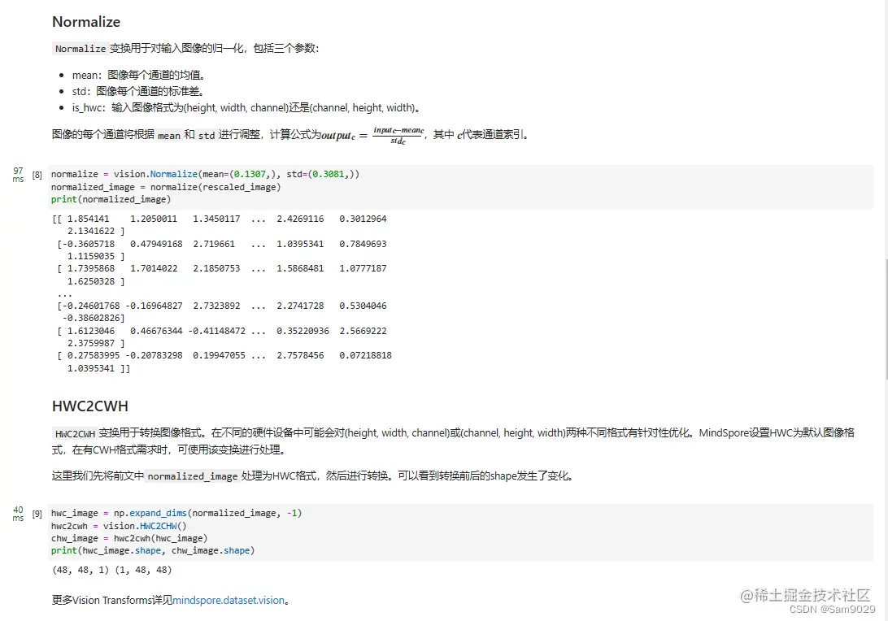Click the 'normalized_image = normalize(rescaled_image)' line
This screenshot has width=888, height=621.
point(166,187)
